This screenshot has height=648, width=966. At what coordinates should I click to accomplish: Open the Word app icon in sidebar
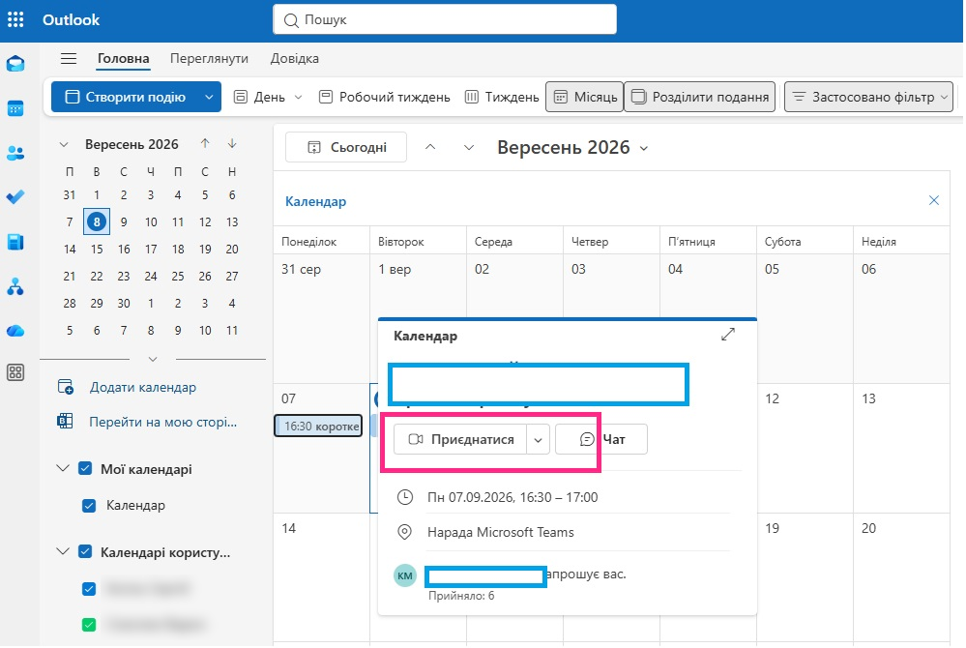pos(15,242)
